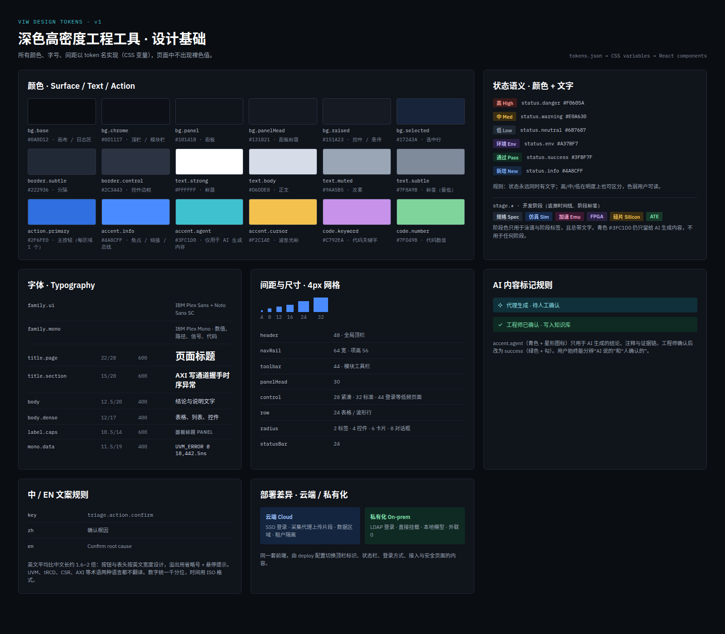Click the 新增 New badge
This screenshot has height=634, width=725.
point(507,171)
